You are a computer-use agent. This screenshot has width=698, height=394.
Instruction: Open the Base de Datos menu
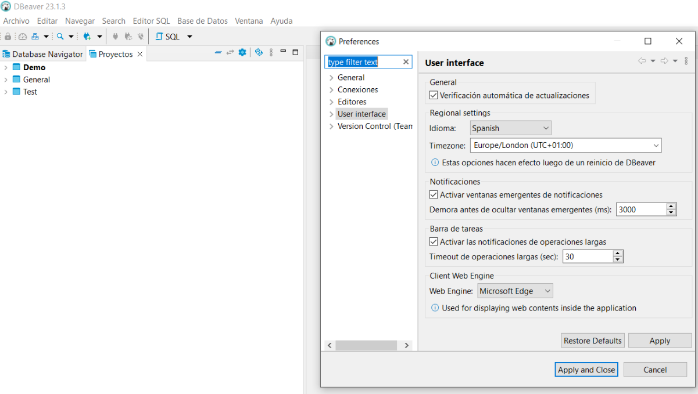pos(202,21)
